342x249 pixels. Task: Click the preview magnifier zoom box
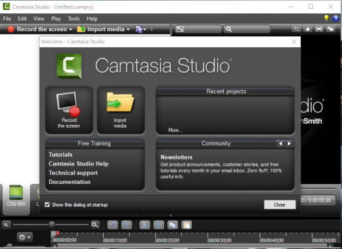coord(247,29)
